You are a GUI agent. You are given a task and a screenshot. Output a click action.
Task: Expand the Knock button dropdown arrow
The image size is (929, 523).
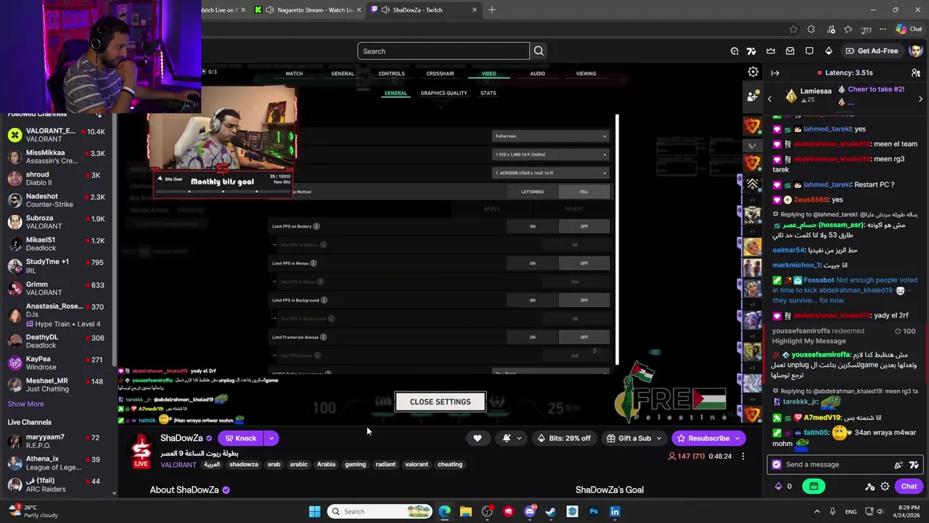tap(271, 438)
